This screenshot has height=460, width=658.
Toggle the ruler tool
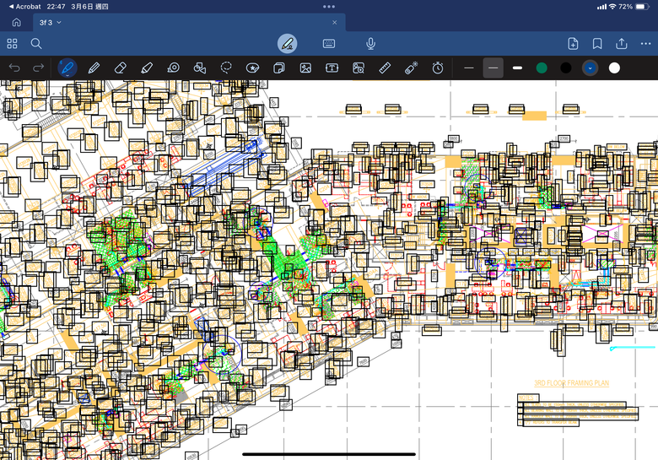tap(385, 68)
